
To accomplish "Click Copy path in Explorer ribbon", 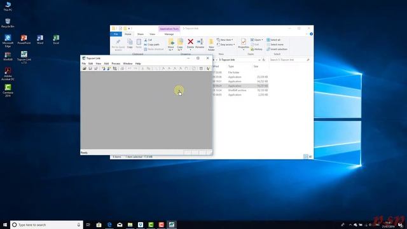I will click(152, 45).
